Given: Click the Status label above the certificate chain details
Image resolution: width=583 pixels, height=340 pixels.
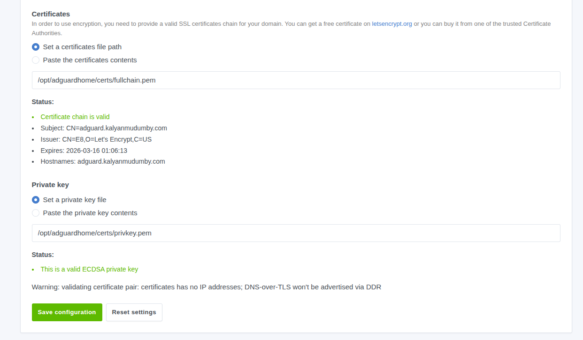Looking at the screenshot, I should (x=43, y=102).
